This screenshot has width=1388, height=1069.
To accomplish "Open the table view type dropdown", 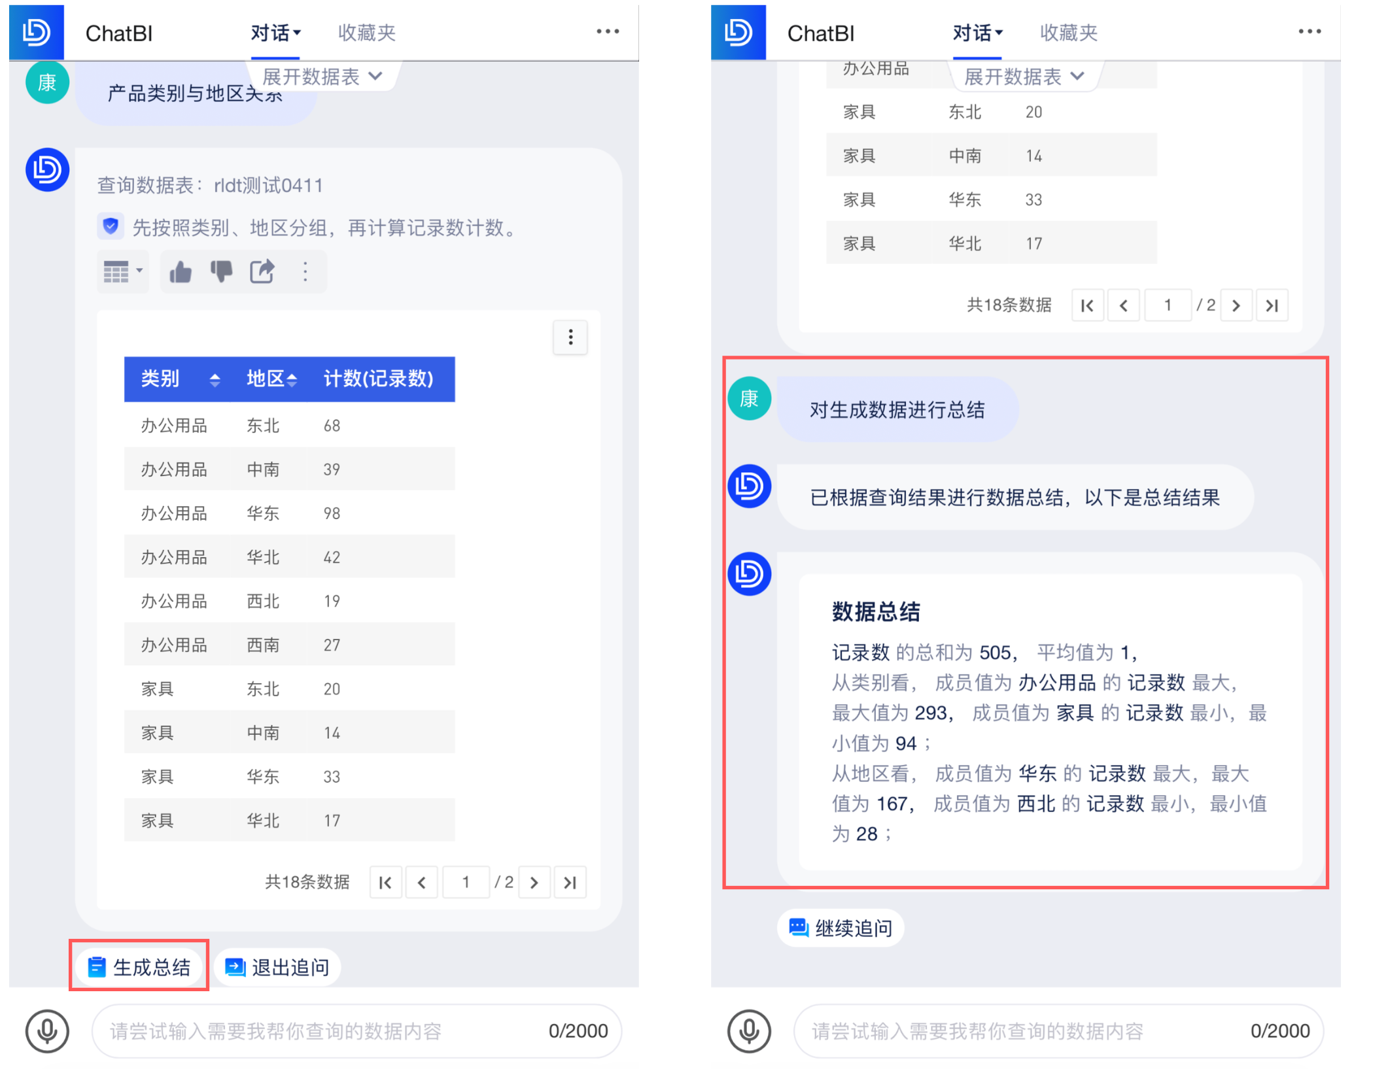I will [x=123, y=272].
